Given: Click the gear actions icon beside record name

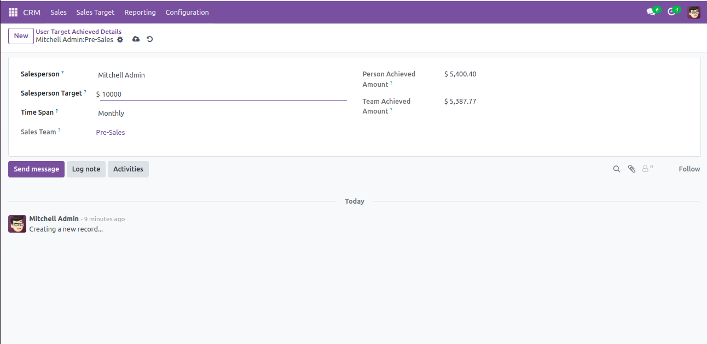Looking at the screenshot, I should 120,39.
